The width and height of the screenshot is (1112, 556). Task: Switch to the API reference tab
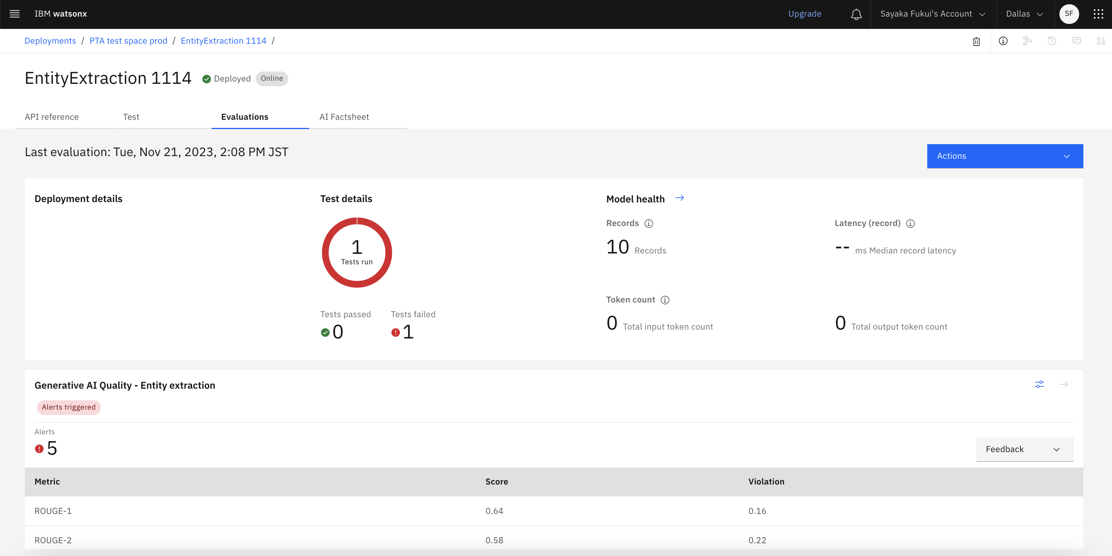tap(52, 116)
